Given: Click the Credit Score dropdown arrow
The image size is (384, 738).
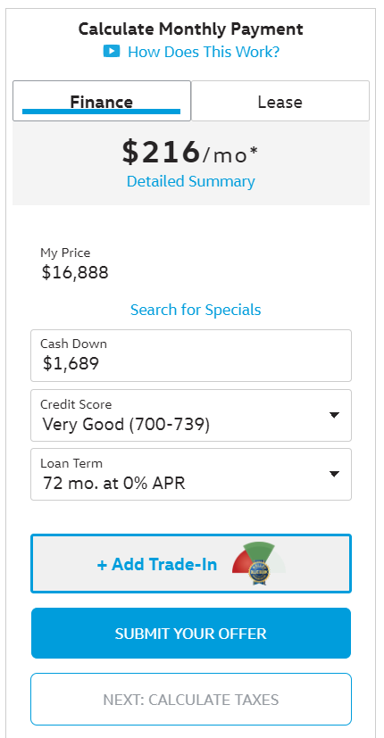Looking at the screenshot, I should (334, 415).
